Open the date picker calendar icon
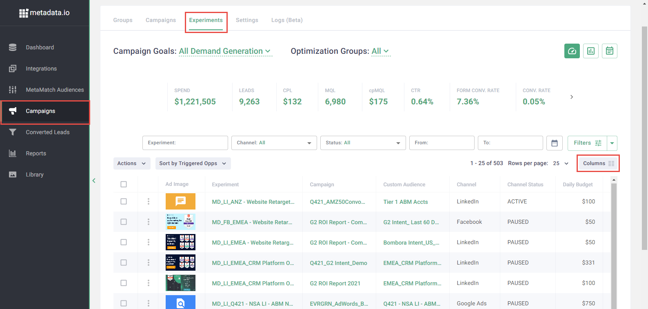The width and height of the screenshot is (648, 309). [x=554, y=143]
